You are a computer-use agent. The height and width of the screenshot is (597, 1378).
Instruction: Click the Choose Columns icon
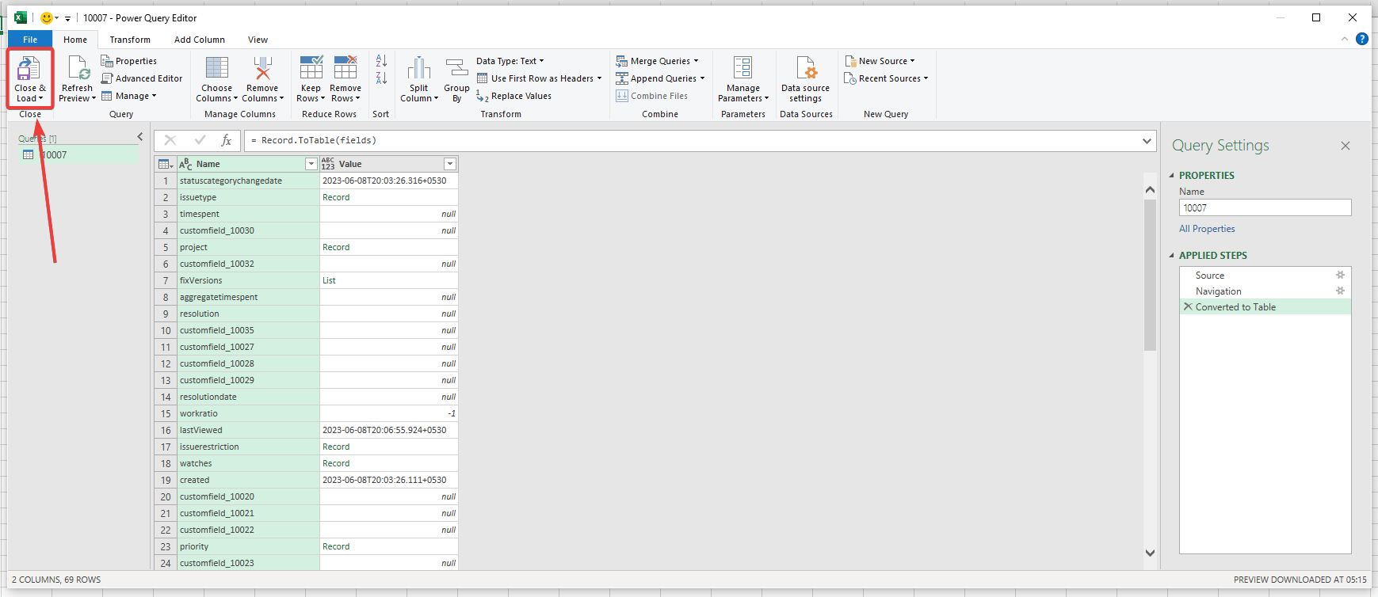pos(216,68)
